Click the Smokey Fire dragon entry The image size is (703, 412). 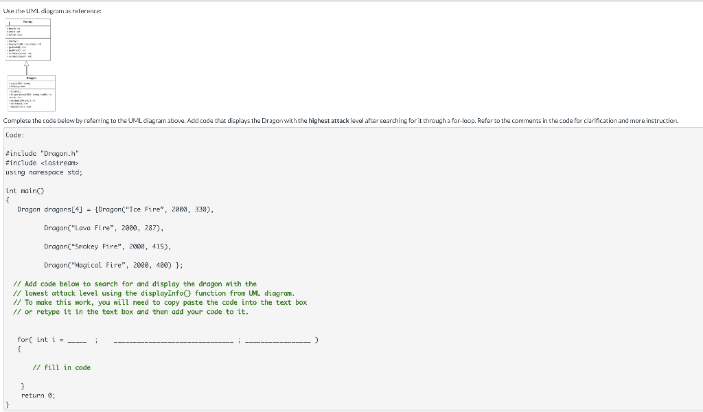pyautogui.click(x=106, y=246)
